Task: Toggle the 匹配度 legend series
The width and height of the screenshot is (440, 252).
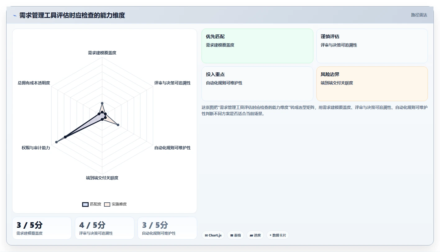Action: tap(92, 204)
